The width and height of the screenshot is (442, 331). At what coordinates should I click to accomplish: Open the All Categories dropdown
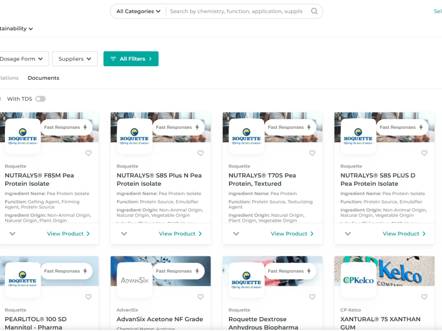point(138,11)
